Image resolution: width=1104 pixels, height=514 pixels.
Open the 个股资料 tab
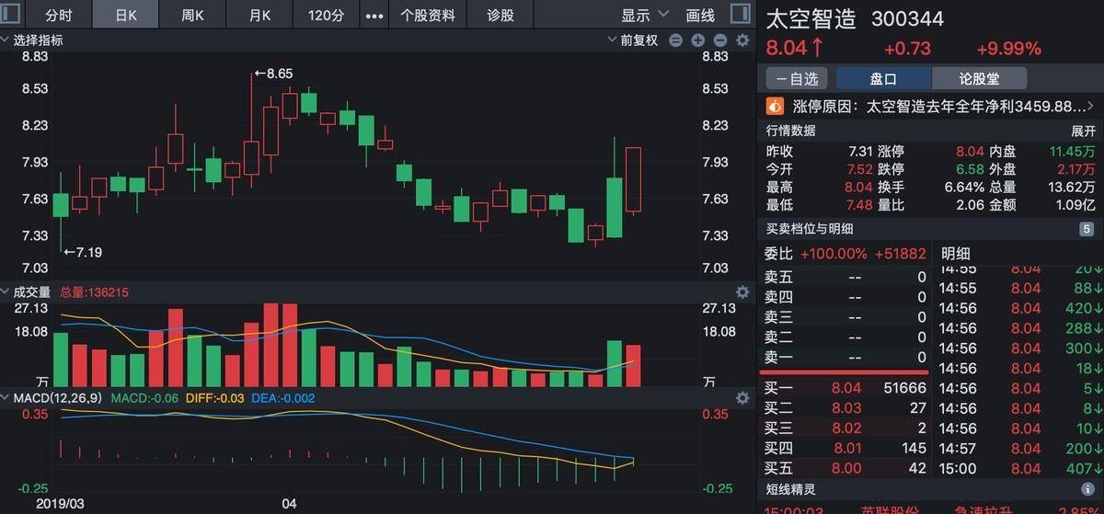pyautogui.click(x=428, y=16)
